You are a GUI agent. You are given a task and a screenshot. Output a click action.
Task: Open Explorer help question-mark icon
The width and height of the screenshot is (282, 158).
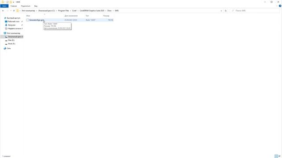click(x=280, y=6)
